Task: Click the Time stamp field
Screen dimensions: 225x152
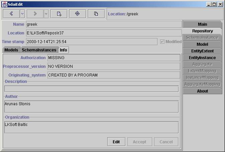Action: pyautogui.click(x=92, y=42)
